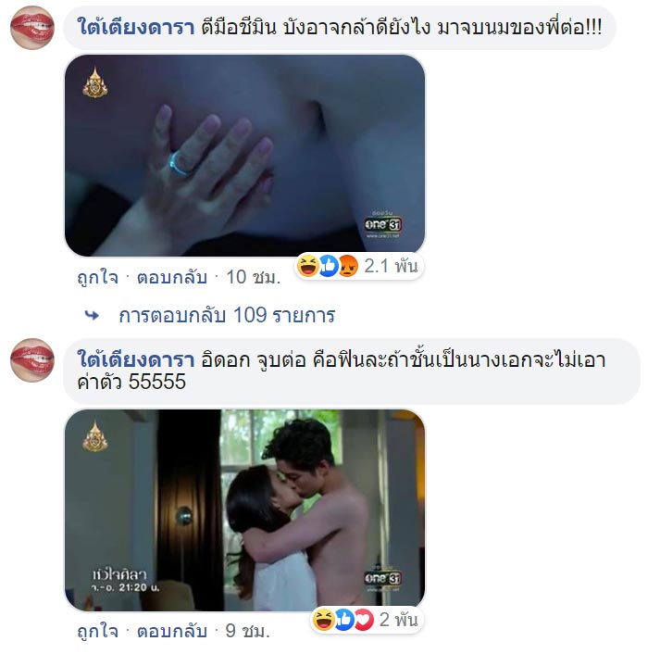Open the kissing couple image attachment
This screenshot has height=654, width=660.
(244, 510)
